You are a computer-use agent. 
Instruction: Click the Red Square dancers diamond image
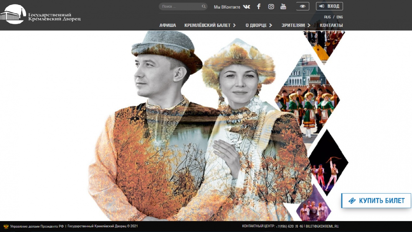307,98
